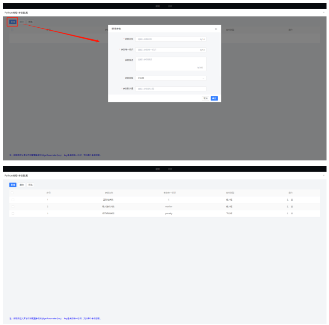Focus the 参数默认值 input box

coord(171,89)
